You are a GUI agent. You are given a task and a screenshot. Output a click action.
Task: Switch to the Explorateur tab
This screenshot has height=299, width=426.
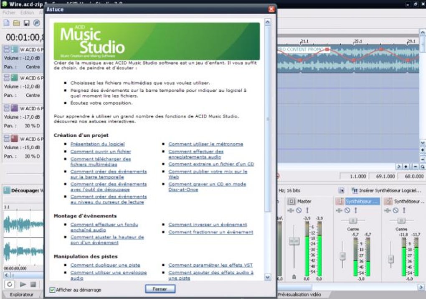click(22, 294)
